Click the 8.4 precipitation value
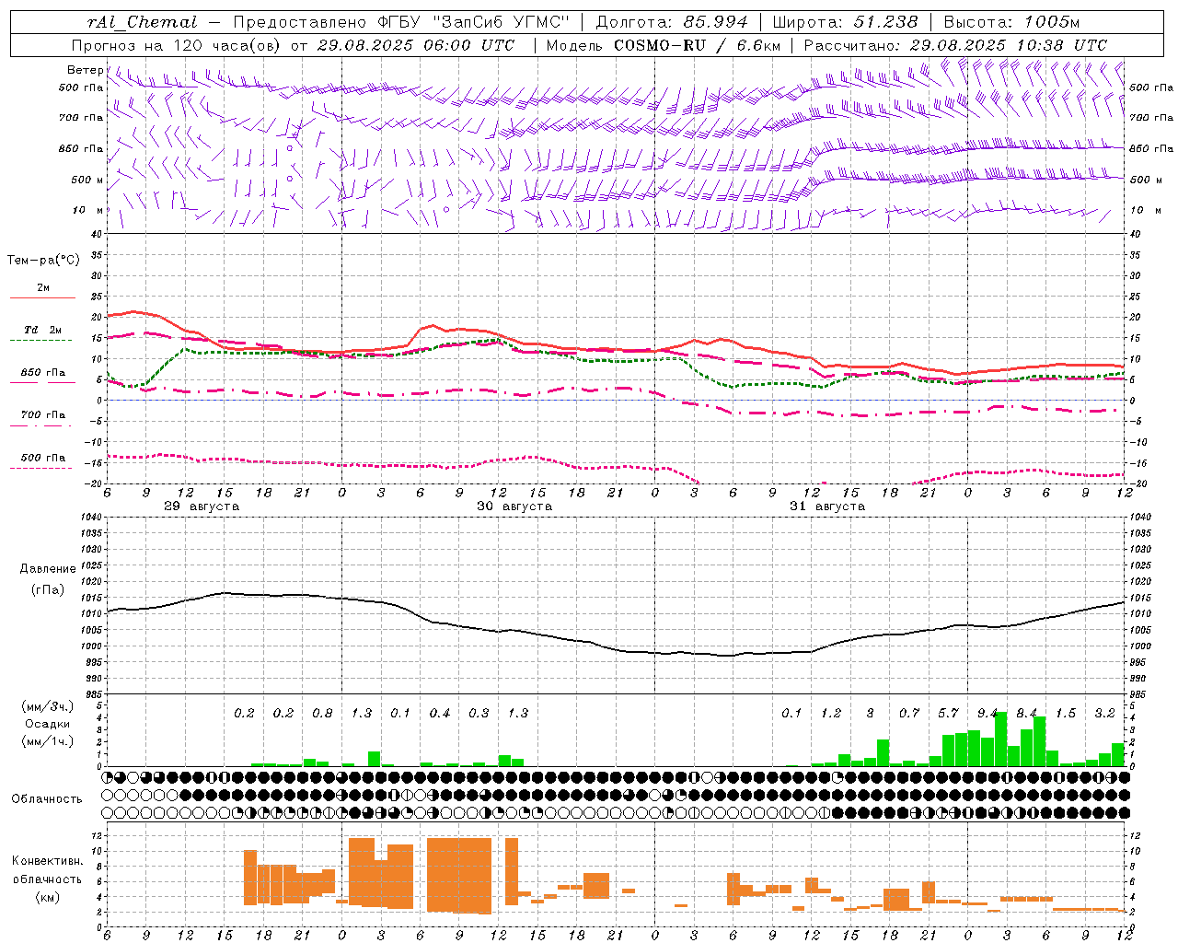Image resolution: width=1178 pixels, height=943 pixels. (1026, 714)
